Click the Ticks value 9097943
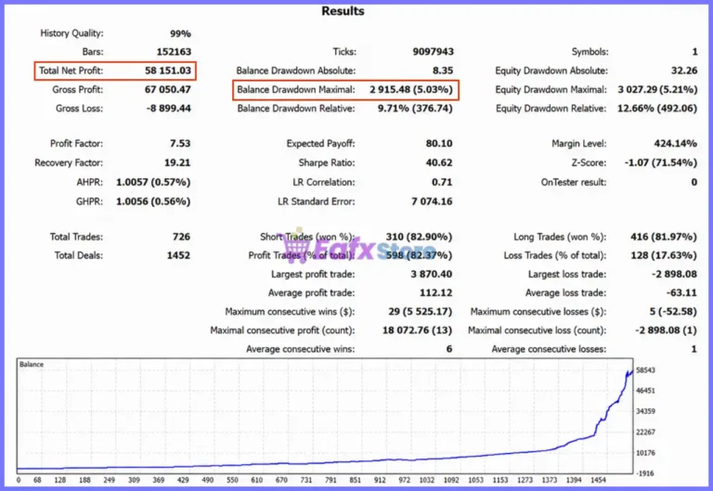The height and width of the screenshot is (491, 713). click(433, 52)
